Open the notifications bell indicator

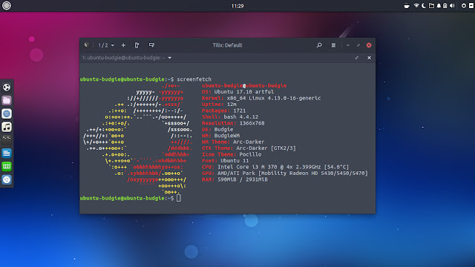[x=439, y=5]
